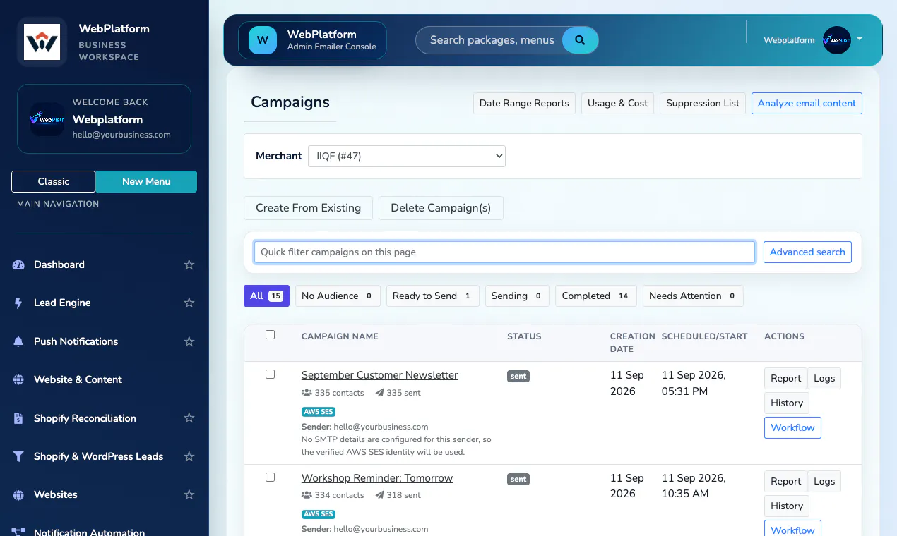Click the sent status badge of Workshop Reminder
The image size is (897, 536).
[x=518, y=479]
